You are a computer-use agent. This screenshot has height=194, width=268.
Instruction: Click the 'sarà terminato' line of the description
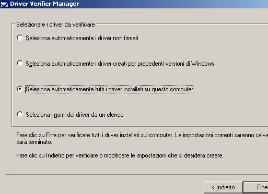click(x=34, y=142)
